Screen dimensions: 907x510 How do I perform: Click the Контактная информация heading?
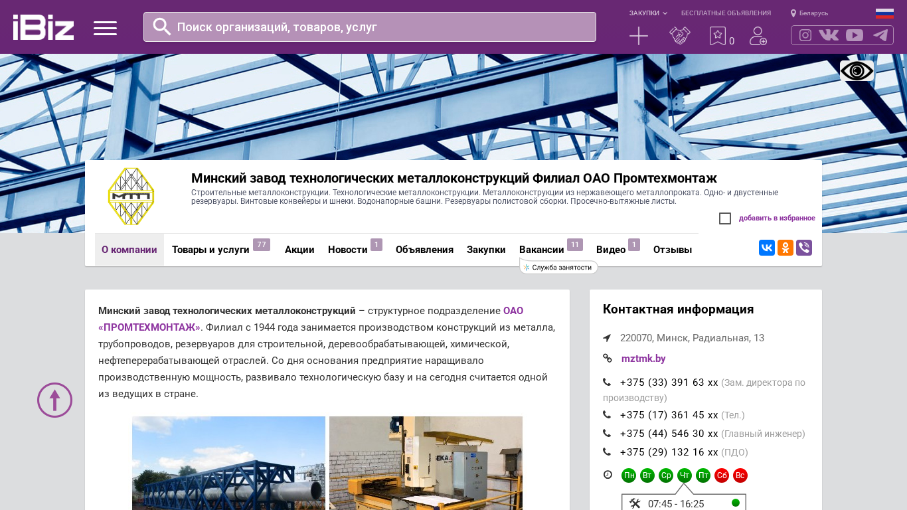[x=679, y=309]
